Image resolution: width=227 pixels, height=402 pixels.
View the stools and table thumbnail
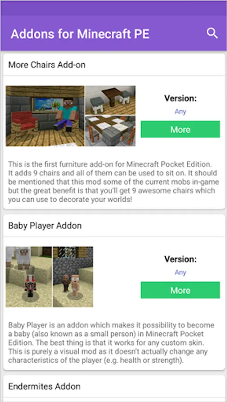(110, 100)
